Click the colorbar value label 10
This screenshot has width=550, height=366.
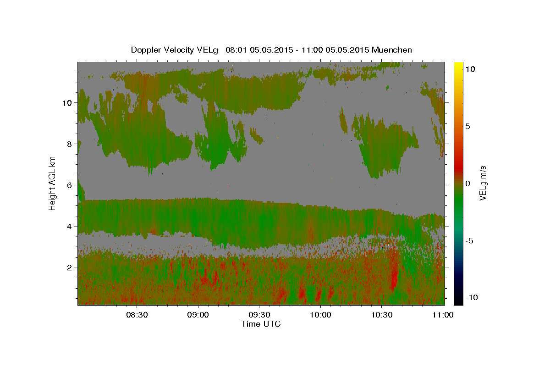470,69
